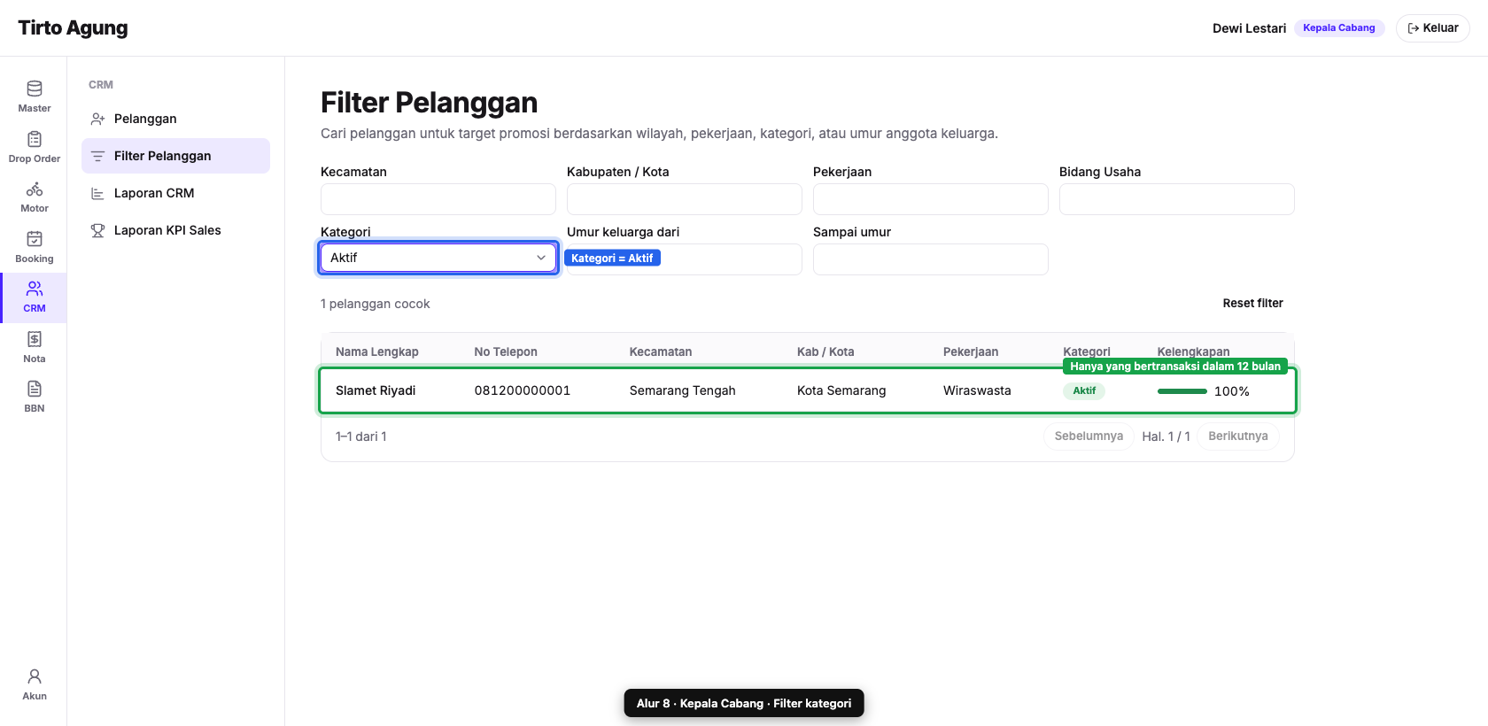Click the Nama Lengkap column header
This screenshot has width=1488, height=726.
tap(377, 351)
